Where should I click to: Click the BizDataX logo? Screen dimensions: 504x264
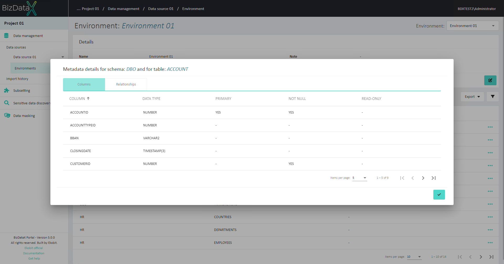point(19,8)
